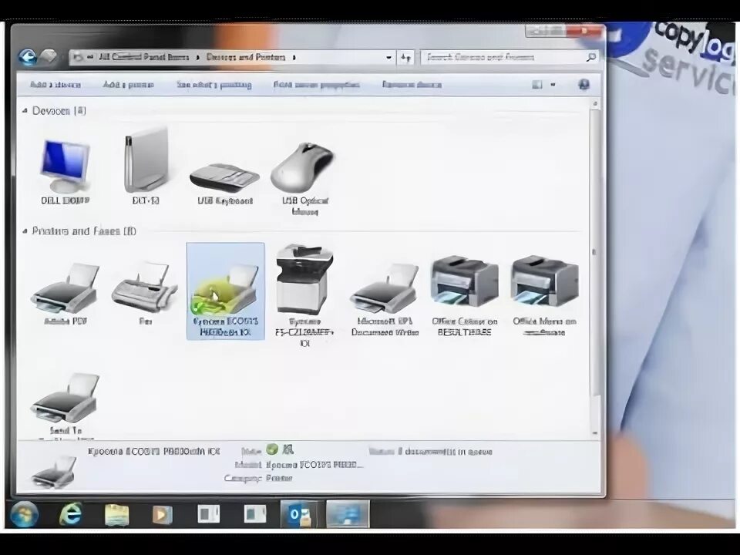Click the Devices and Printers taskbar button

tap(348, 514)
